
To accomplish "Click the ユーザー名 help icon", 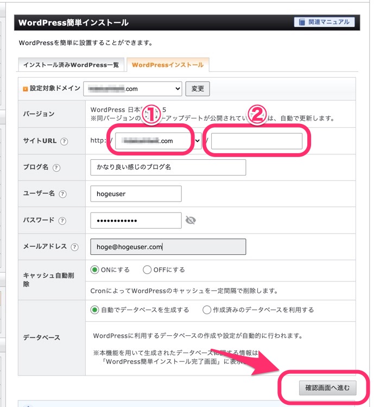I will pyautogui.click(x=62, y=194).
